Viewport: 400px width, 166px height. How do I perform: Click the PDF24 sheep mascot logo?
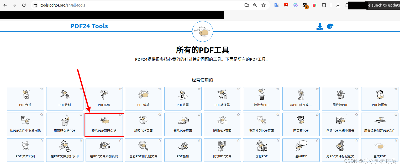pyautogui.click(x=203, y=31)
